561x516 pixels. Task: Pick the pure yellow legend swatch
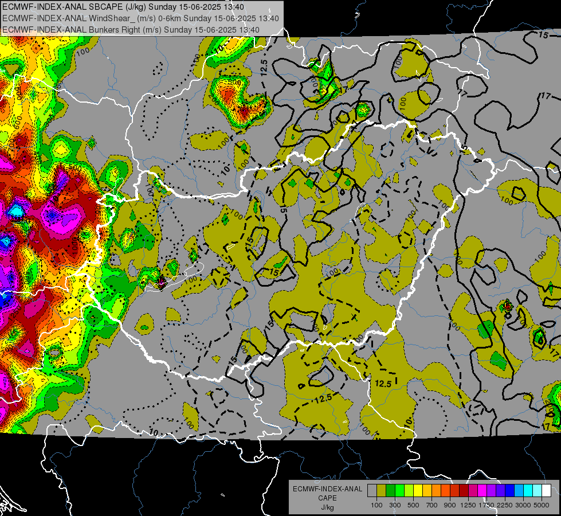(418, 491)
